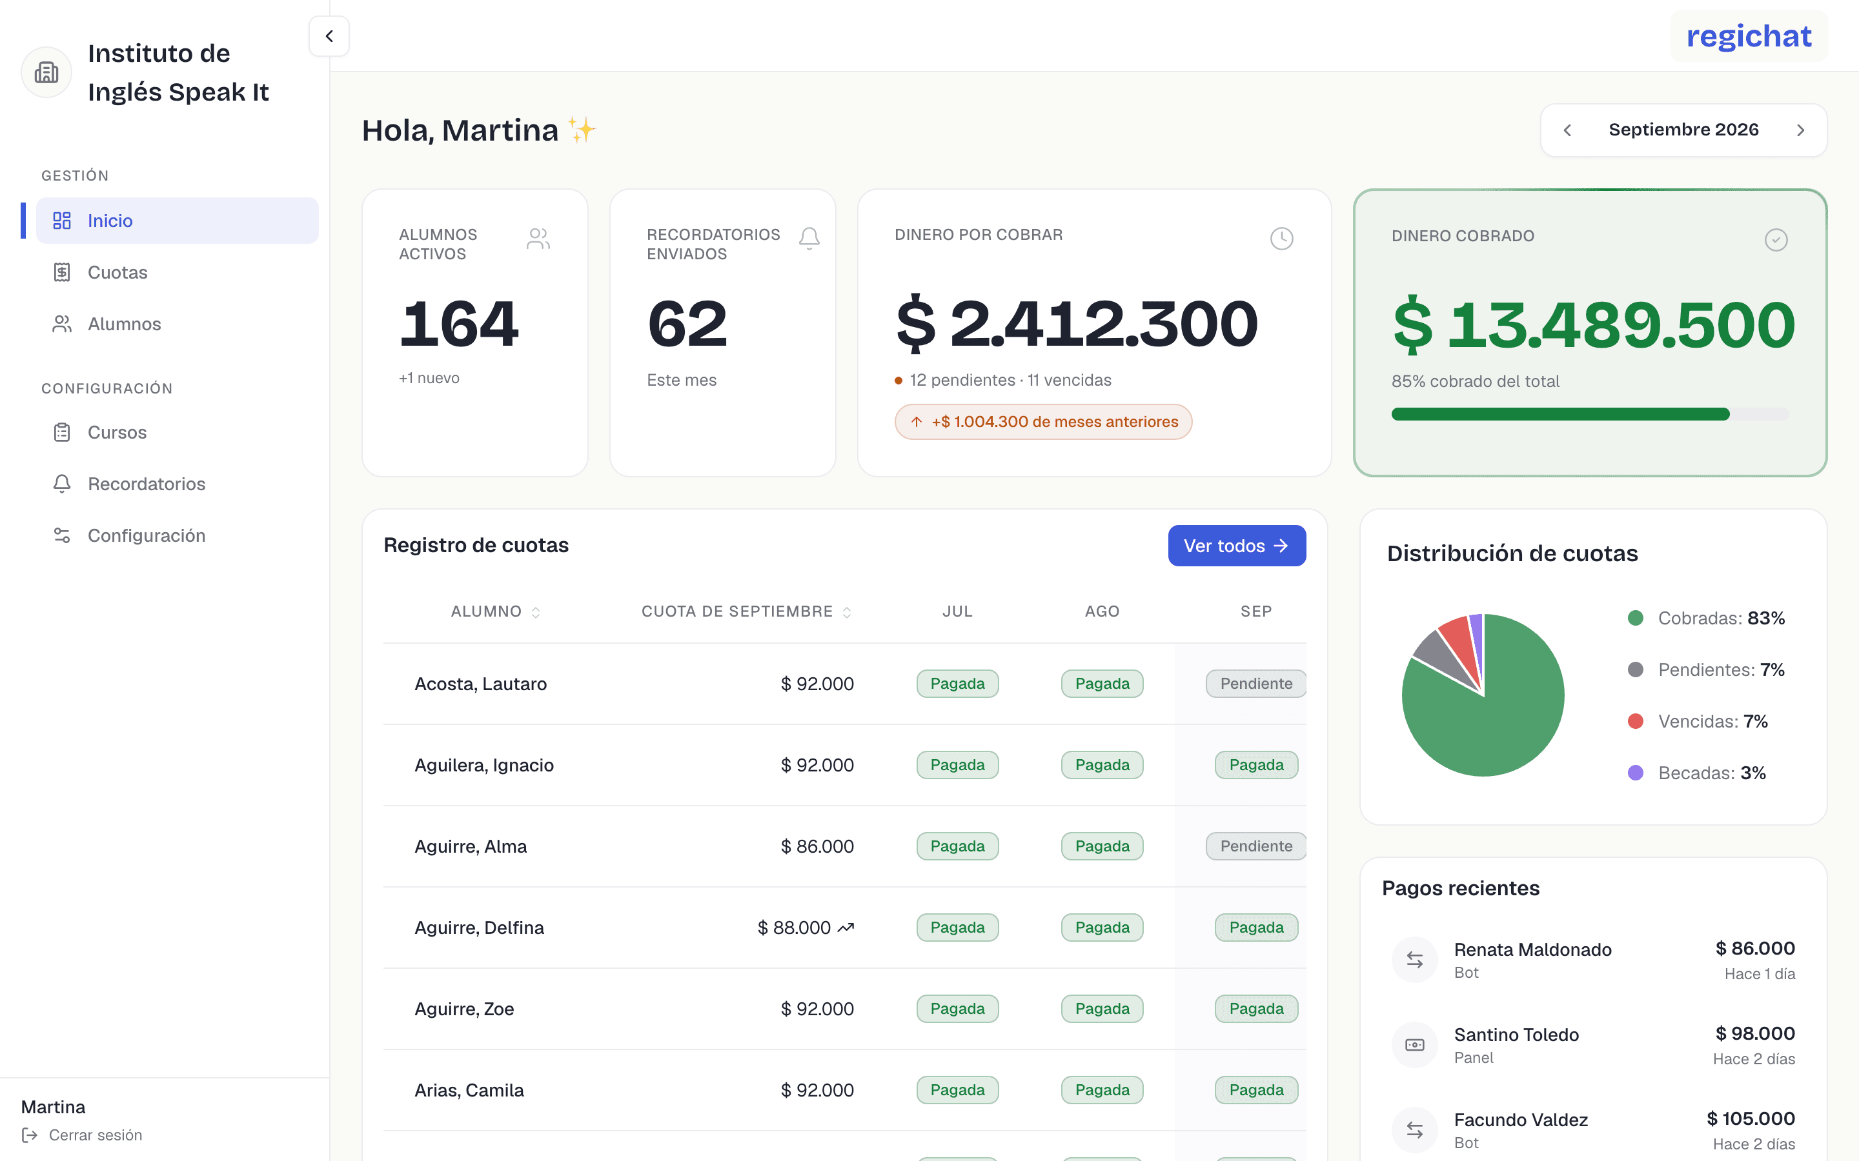The height and width of the screenshot is (1161, 1859).
Task: Collapse the sidebar with the chevron button
Action: tap(329, 36)
